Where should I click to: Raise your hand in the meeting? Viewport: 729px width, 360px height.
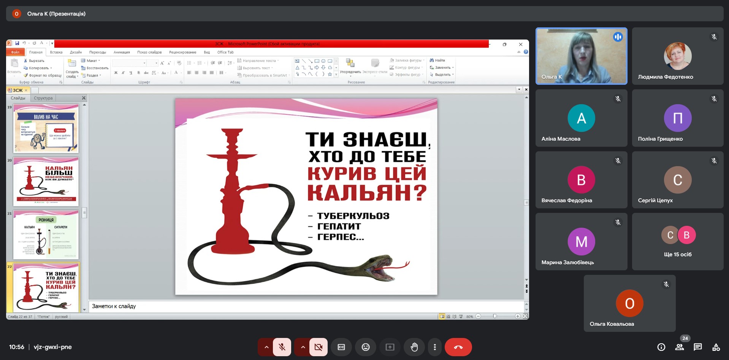point(414,347)
